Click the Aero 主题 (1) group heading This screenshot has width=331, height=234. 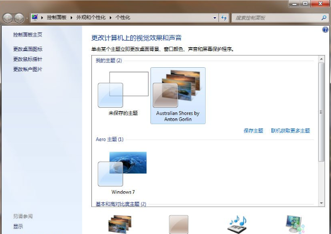point(110,140)
